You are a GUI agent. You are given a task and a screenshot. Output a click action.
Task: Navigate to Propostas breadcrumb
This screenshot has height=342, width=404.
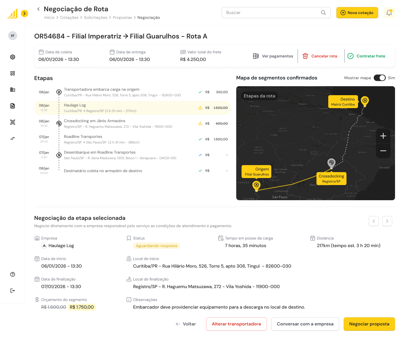pos(122,17)
